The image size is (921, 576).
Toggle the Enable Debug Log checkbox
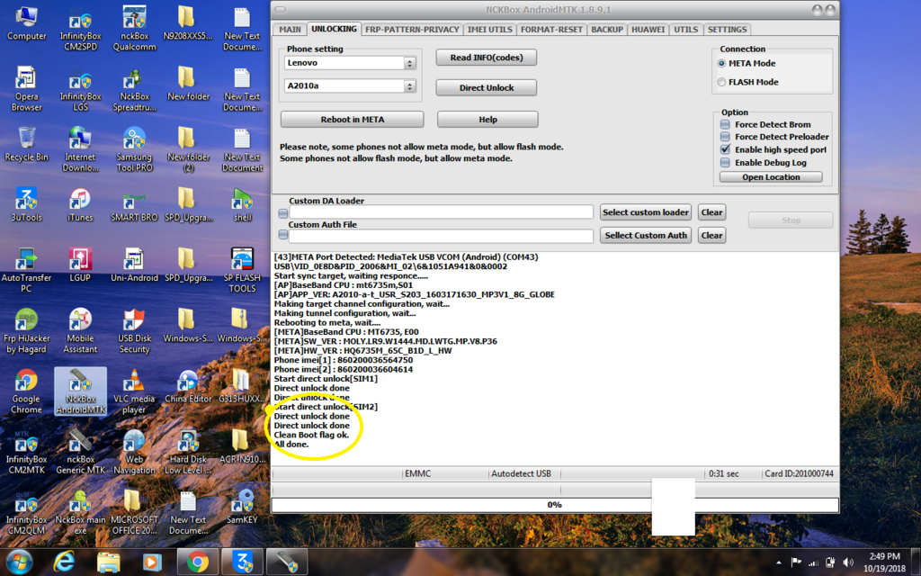tap(726, 163)
